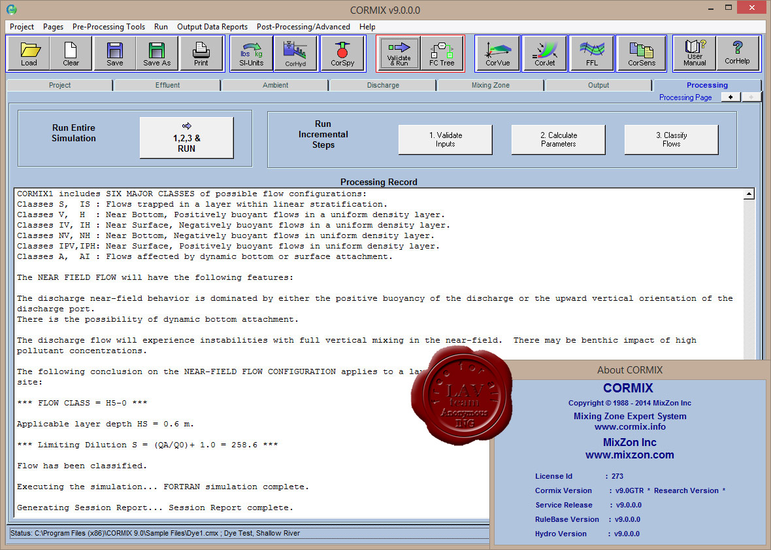Image resolution: width=771 pixels, height=550 pixels.
Task: Open the Project menu
Action: (22, 27)
